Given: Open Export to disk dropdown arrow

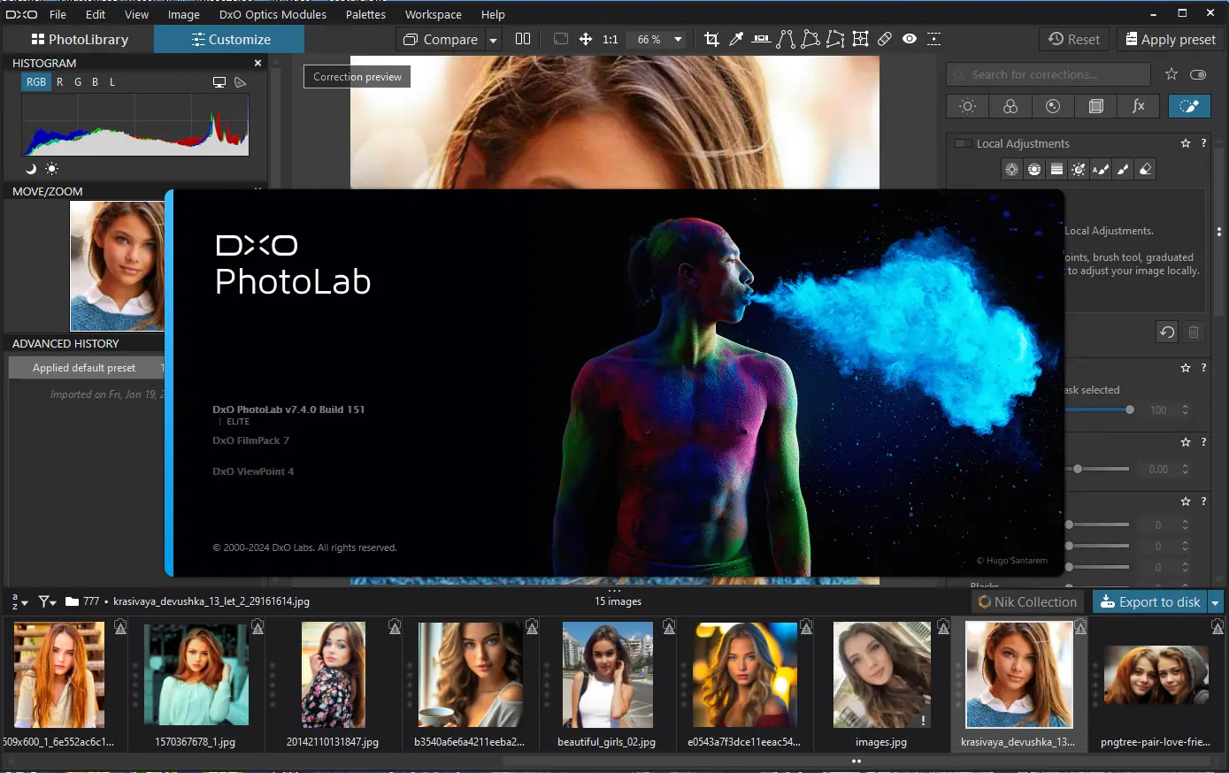Looking at the screenshot, I should coord(1216,601).
